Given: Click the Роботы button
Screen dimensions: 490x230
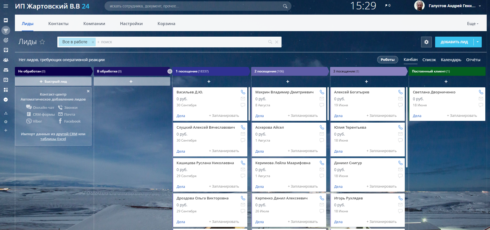Looking at the screenshot, I should tap(387, 59).
